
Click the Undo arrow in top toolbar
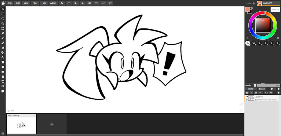62,3
